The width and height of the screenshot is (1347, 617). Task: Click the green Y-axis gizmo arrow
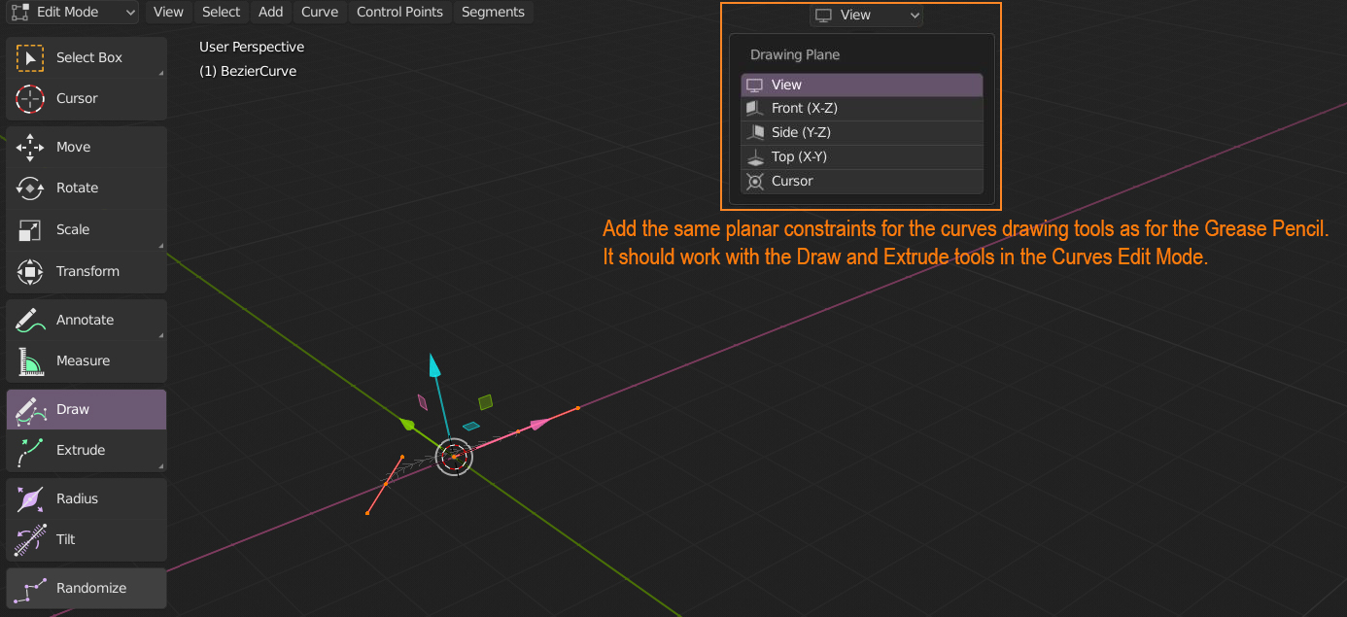click(x=408, y=424)
